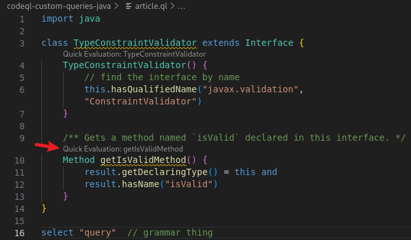Click getIsValidMethod predicate name on line 10
Image resolution: width=411 pixels, height=240 pixels.
143,160
